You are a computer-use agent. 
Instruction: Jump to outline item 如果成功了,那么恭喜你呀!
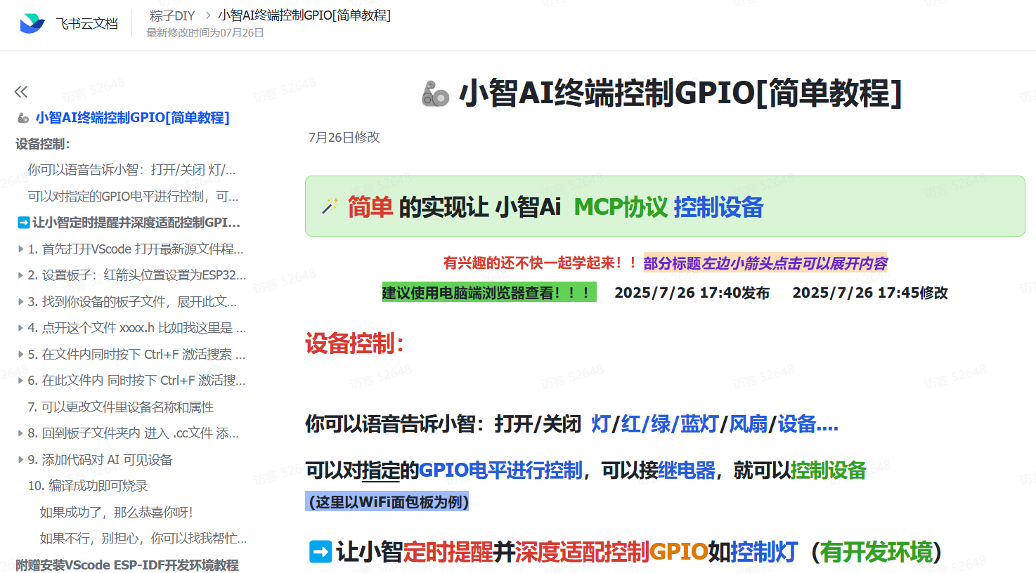[117, 513]
